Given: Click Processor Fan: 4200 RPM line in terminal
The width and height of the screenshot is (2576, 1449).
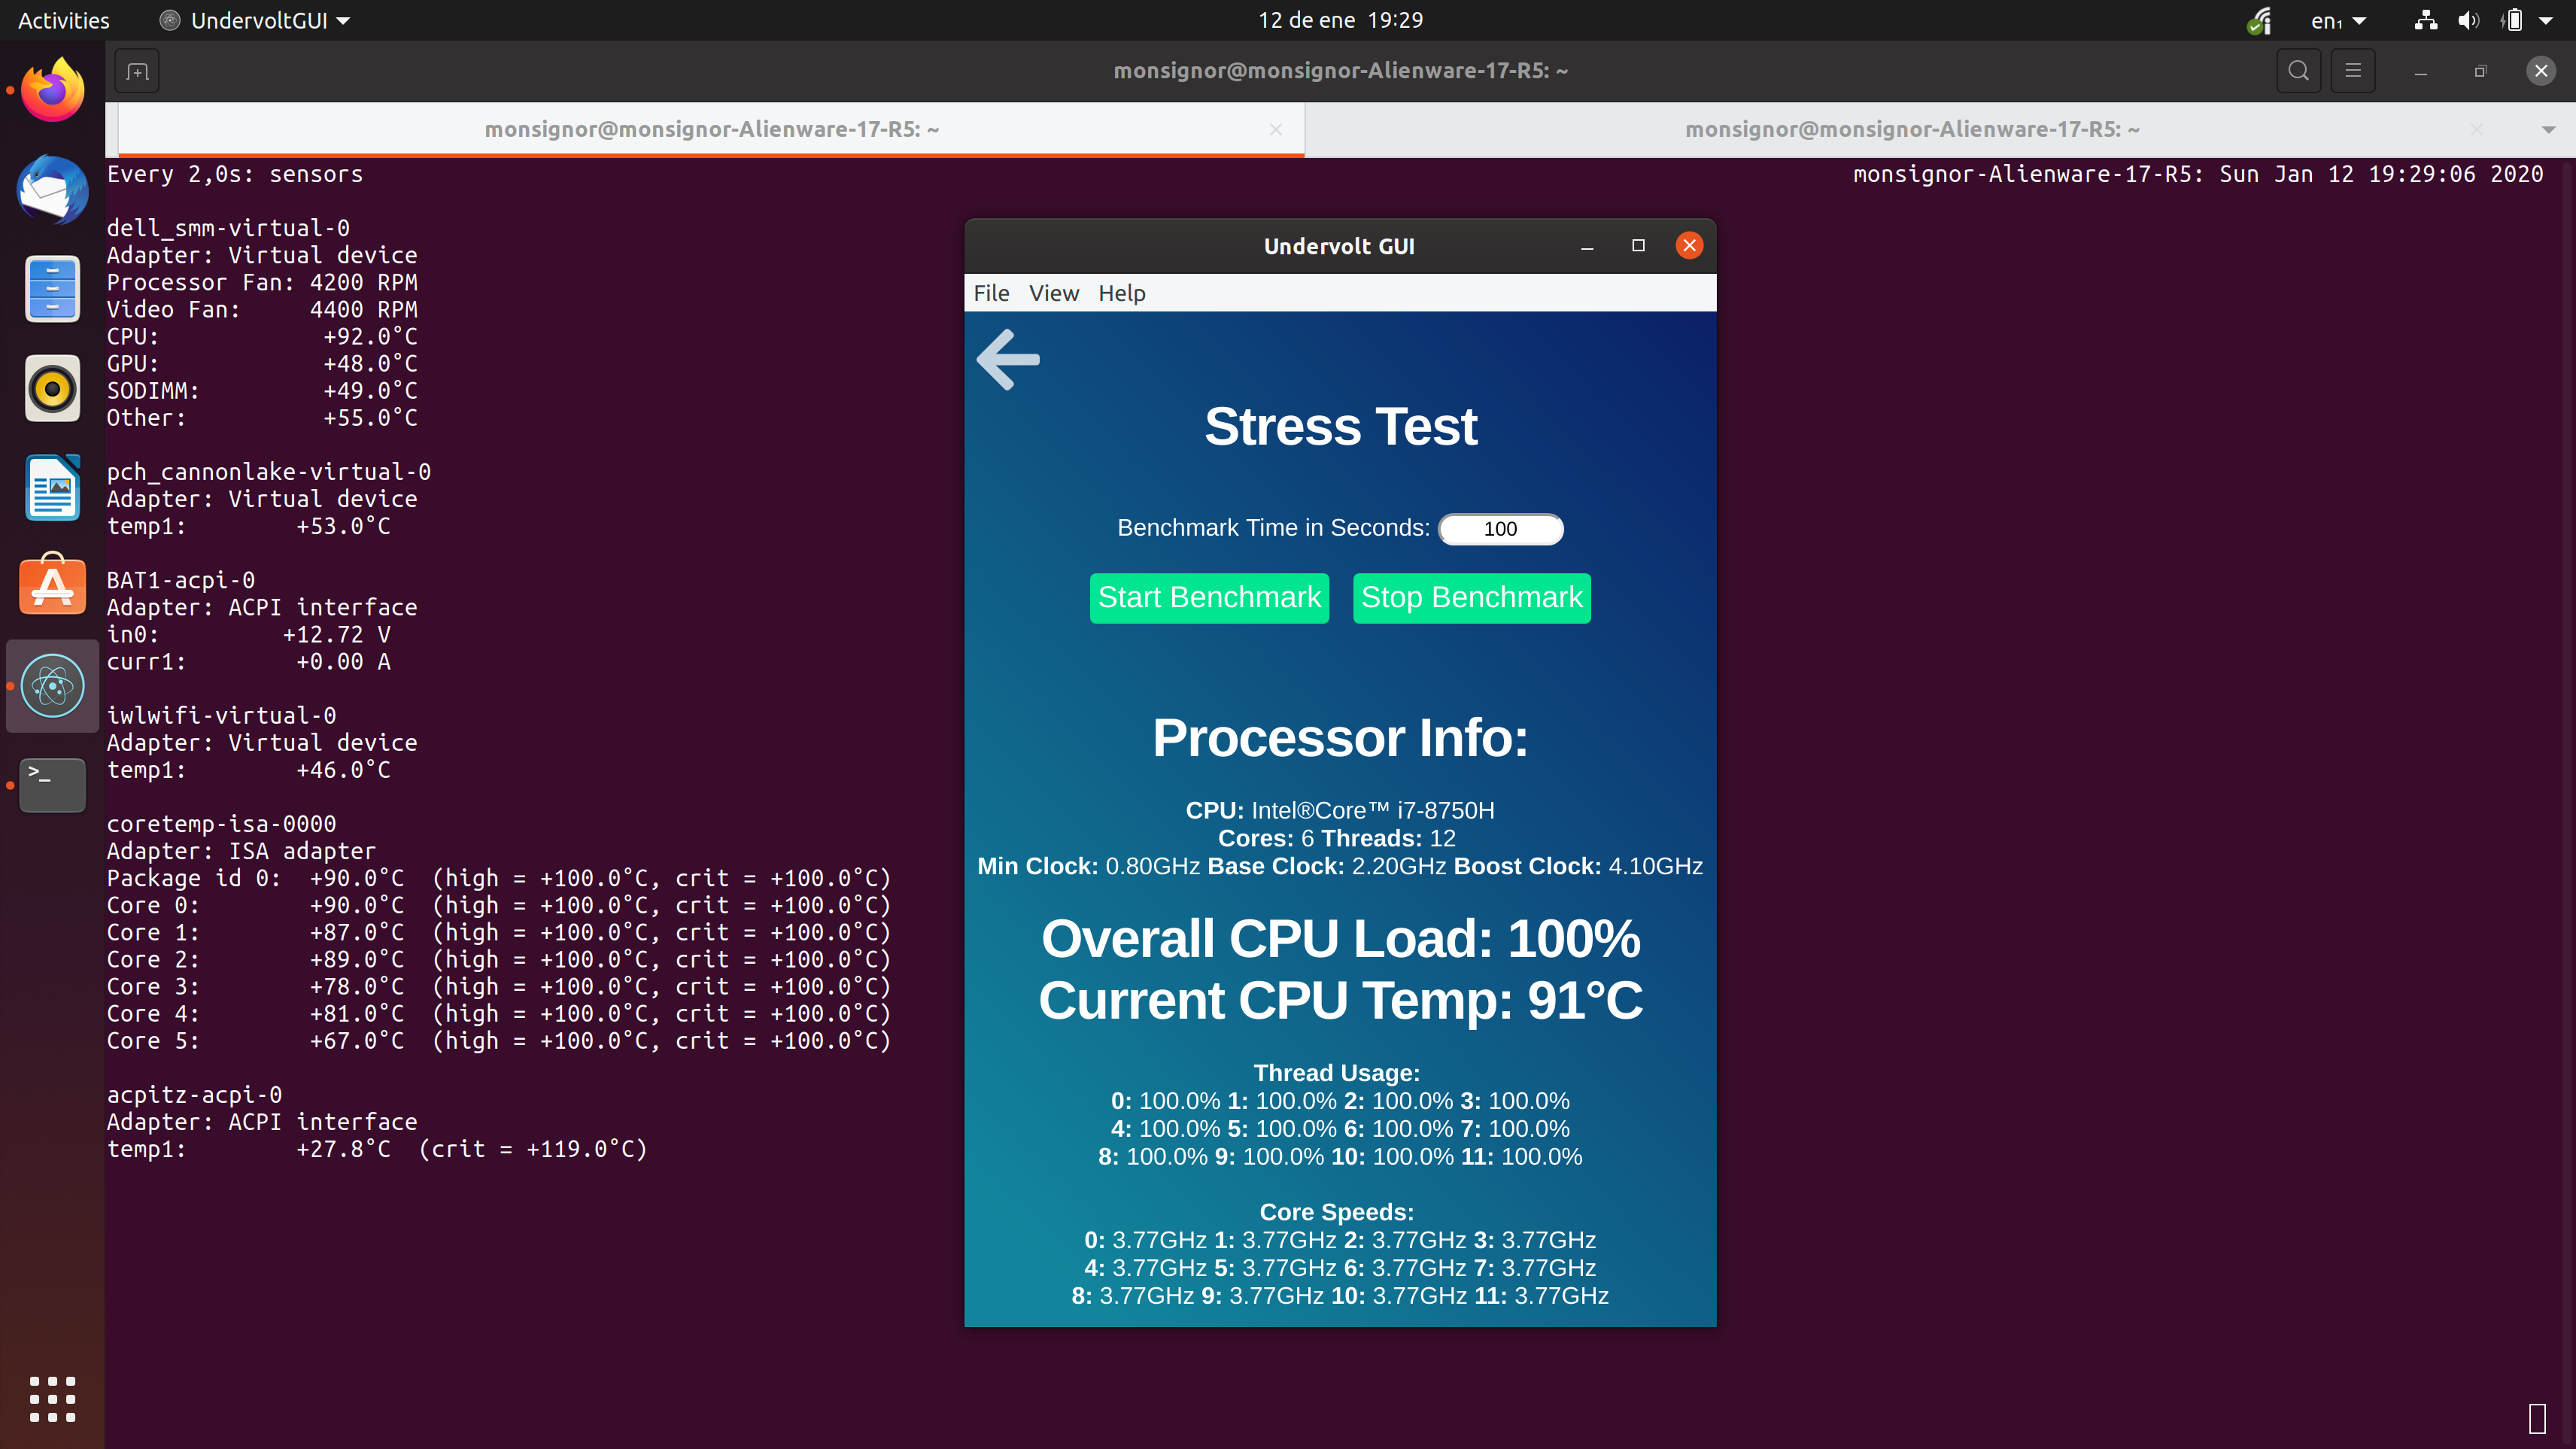Looking at the screenshot, I should (262, 283).
